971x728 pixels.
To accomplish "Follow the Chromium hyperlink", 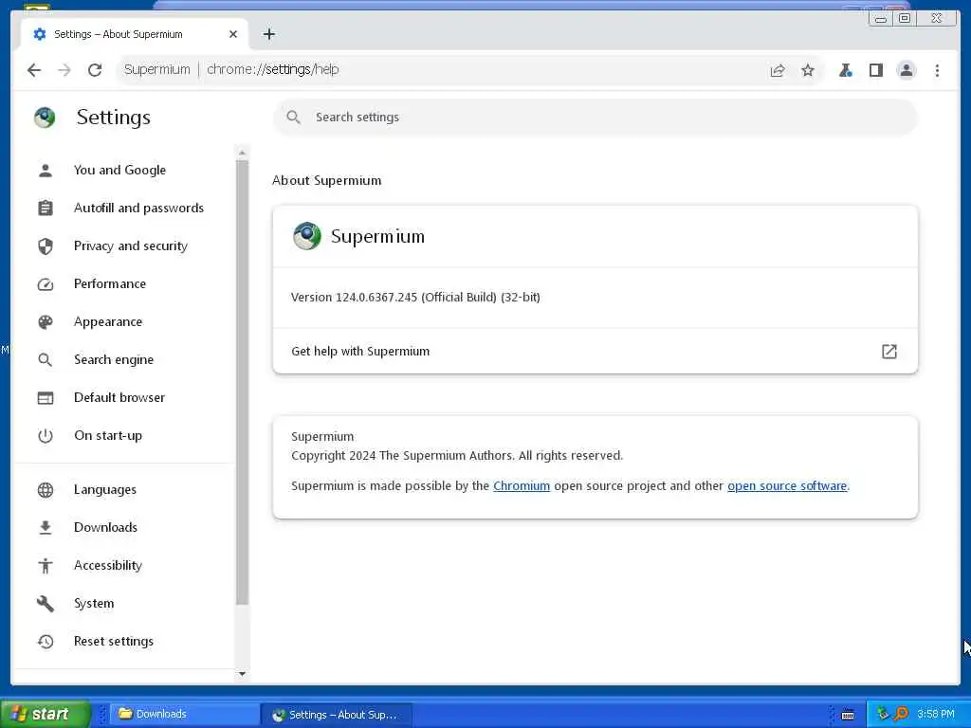I will pyautogui.click(x=522, y=486).
